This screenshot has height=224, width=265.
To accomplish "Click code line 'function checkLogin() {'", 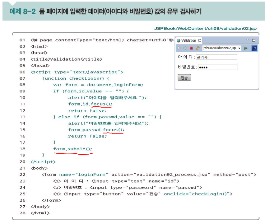I will [x=76, y=78].
